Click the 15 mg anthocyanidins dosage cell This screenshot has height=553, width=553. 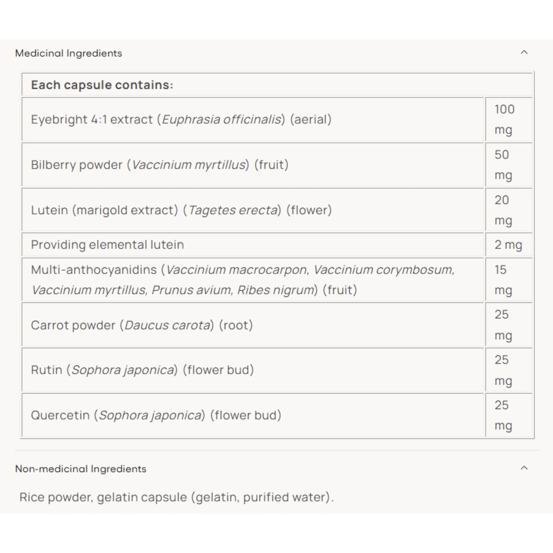point(509,280)
